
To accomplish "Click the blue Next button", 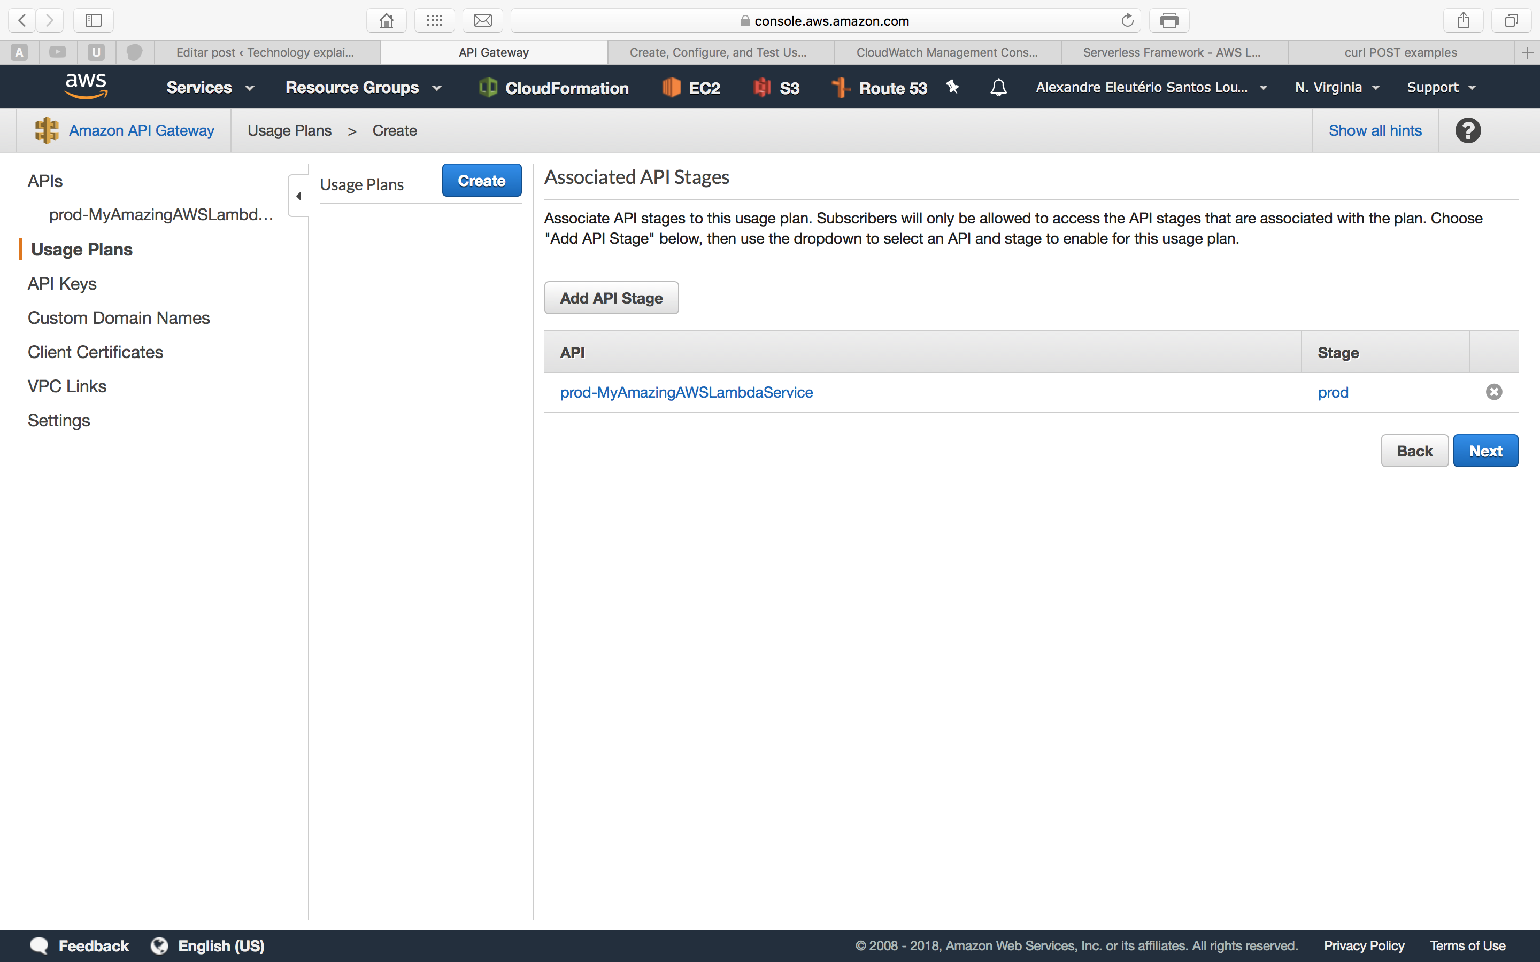I will [1484, 451].
